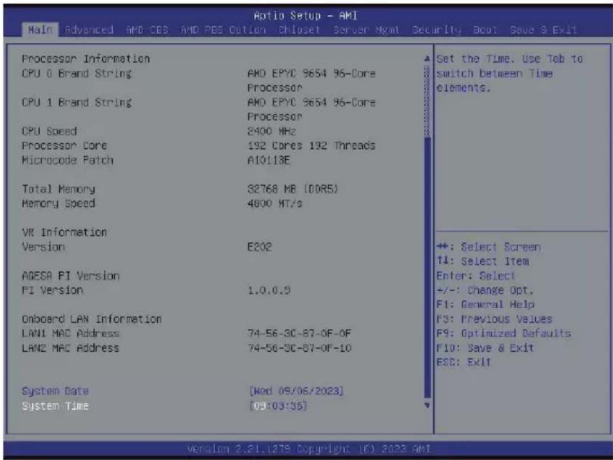
Task: Open the AMD CBS tab
Action: (147, 30)
